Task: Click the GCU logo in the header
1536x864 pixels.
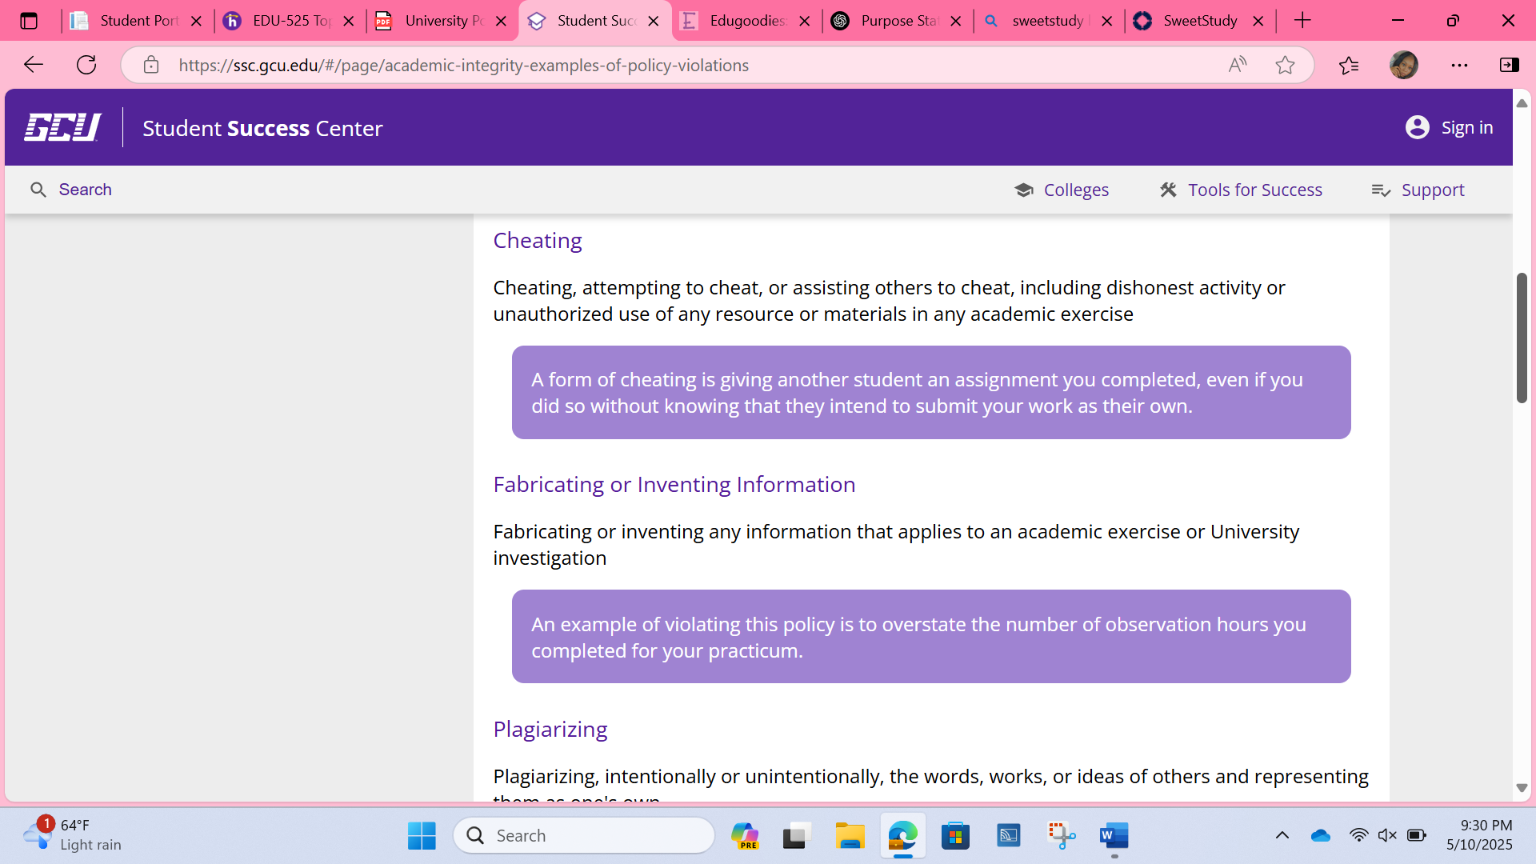Action: 62,127
